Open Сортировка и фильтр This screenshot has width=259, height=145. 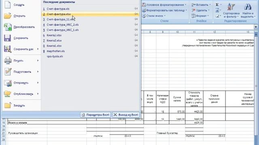(x=231, y=10)
